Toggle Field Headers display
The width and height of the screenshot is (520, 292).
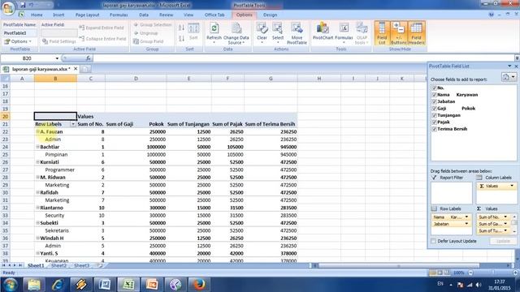point(416,32)
